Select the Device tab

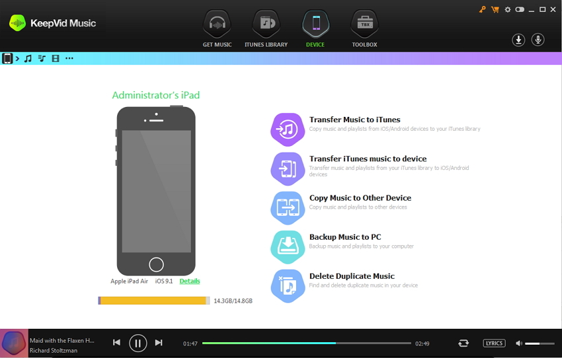[x=315, y=29]
